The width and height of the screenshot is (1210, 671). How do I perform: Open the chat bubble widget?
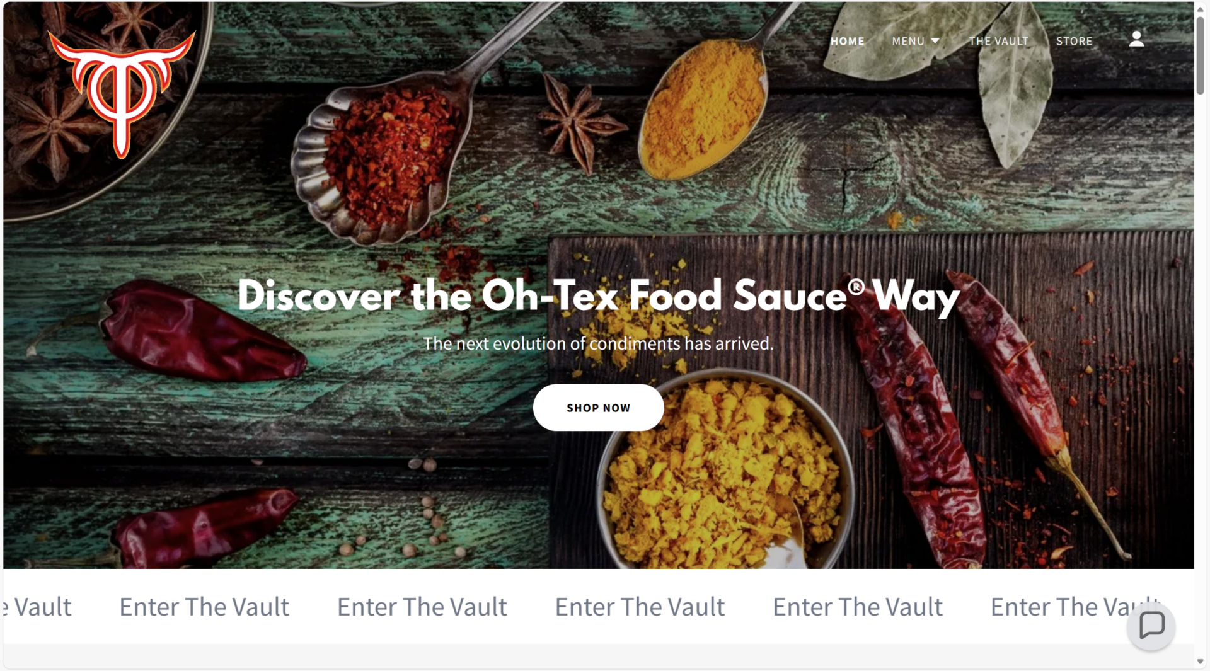click(1151, 626)
